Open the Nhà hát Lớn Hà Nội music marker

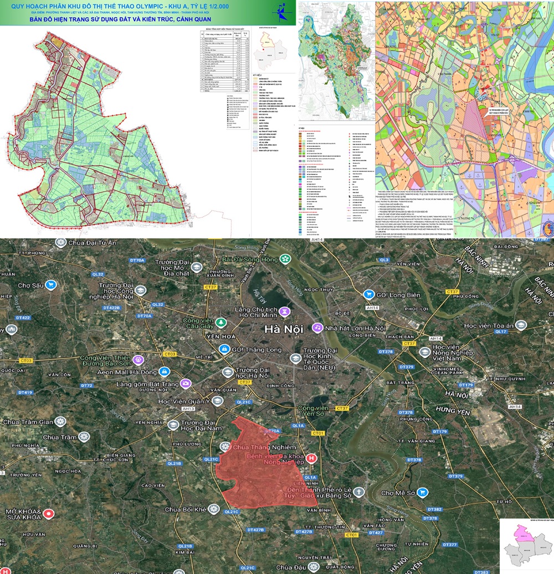317,327
